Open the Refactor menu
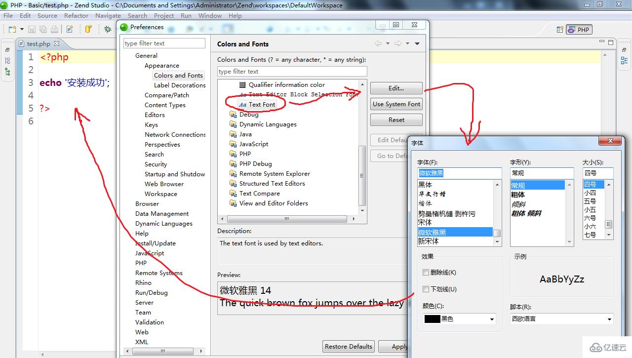This screenshot has width=632, height=358. pos(76,15)
